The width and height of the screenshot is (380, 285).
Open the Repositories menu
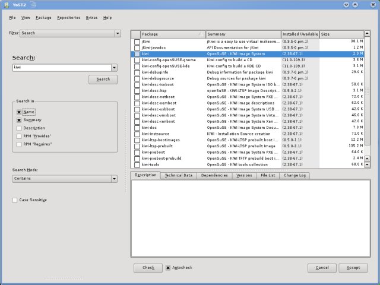click(68, 18)
